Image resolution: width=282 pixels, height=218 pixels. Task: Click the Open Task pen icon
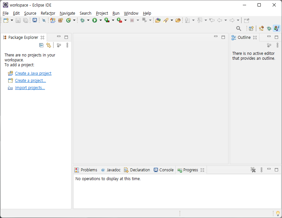(166, 20)
